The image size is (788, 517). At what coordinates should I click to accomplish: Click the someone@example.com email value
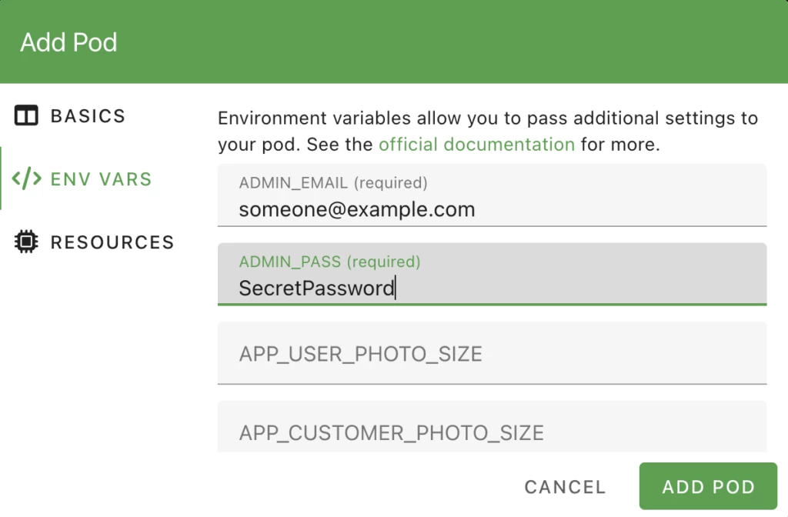(x=356, y=209)
